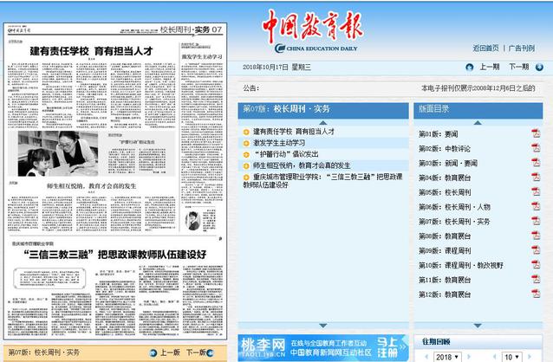Open PDF icon for 第10版 课程周刊·教改视野
This screenshot has height=362, width=553.
point(536,265)
